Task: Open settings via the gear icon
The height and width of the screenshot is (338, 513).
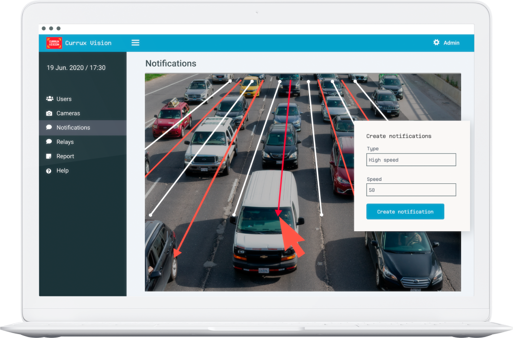Action: coord(436,42)
